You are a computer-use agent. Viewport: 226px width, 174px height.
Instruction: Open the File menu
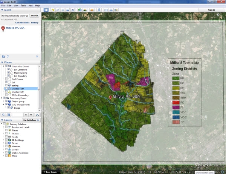[x=3, y=6]
